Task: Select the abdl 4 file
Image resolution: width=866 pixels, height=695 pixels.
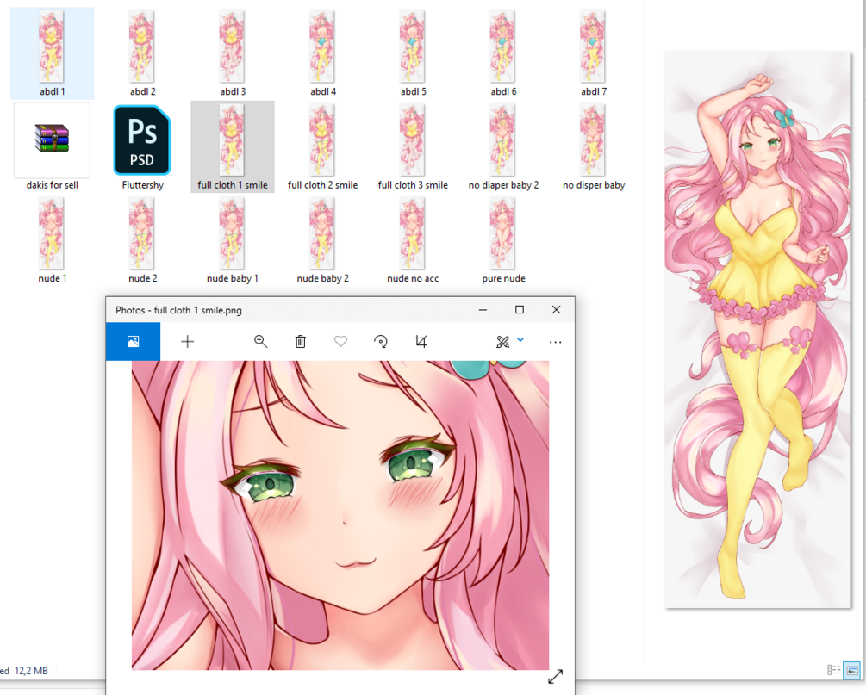Action: tap(322, 53)
